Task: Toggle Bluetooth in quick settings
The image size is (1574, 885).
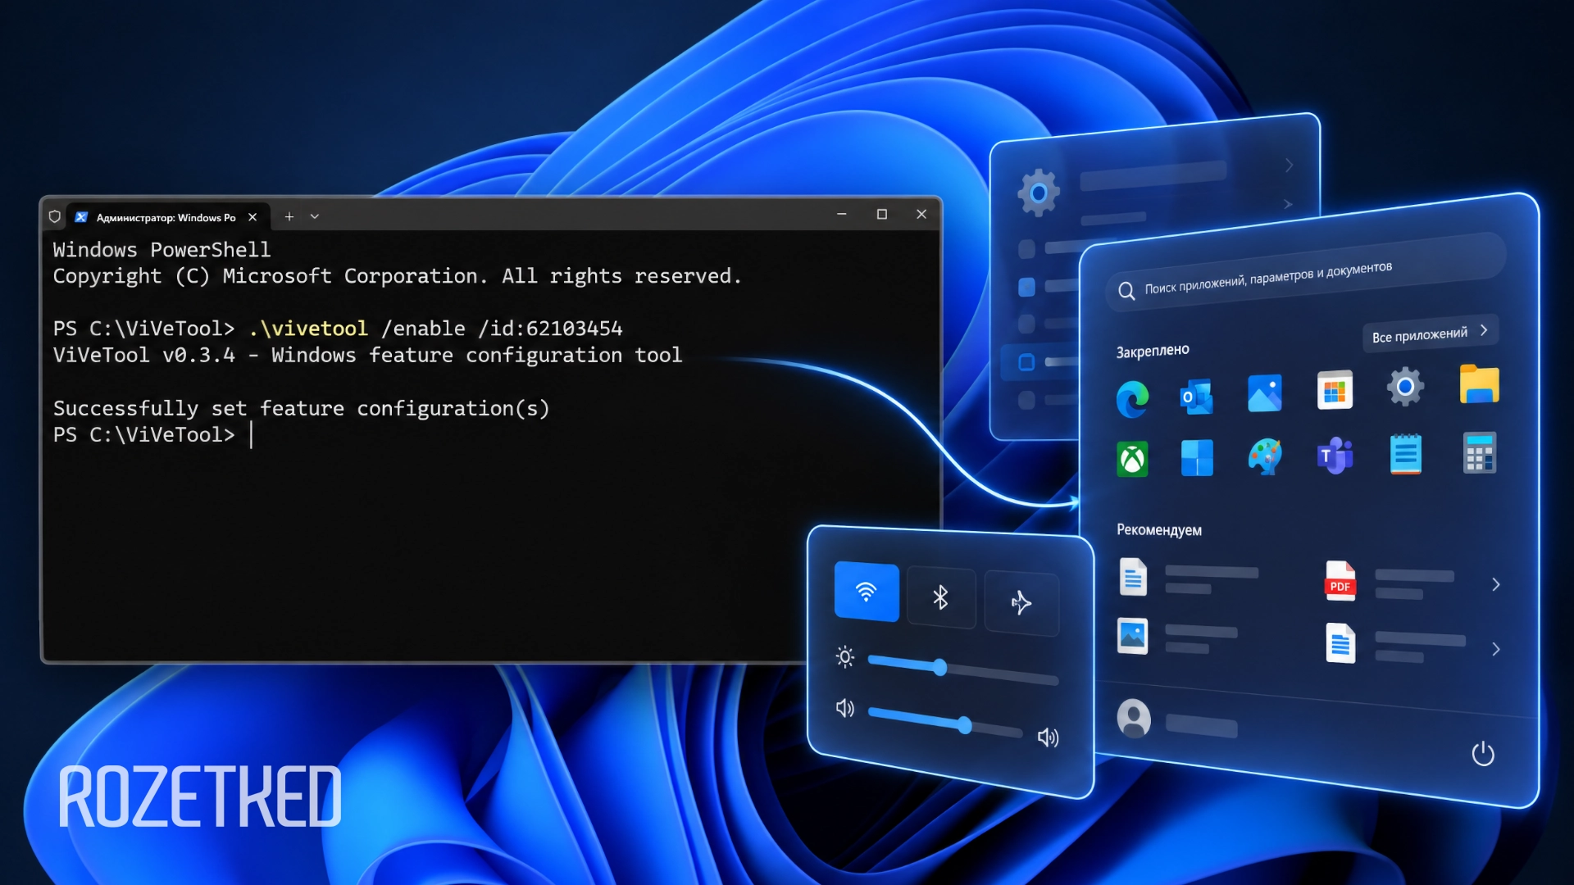Action: click(941, 597)
